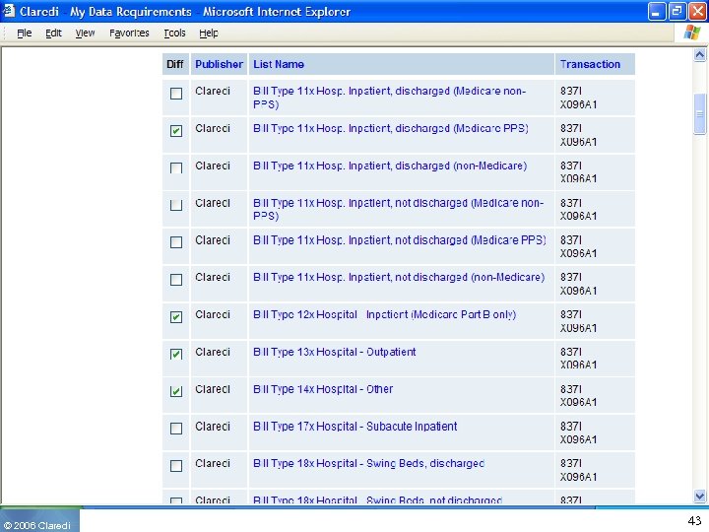This screenshot has height=532, width=709.
Task: Click 837I X096A1 in 13x Outpatient row
Action: [x=578, y=359]
